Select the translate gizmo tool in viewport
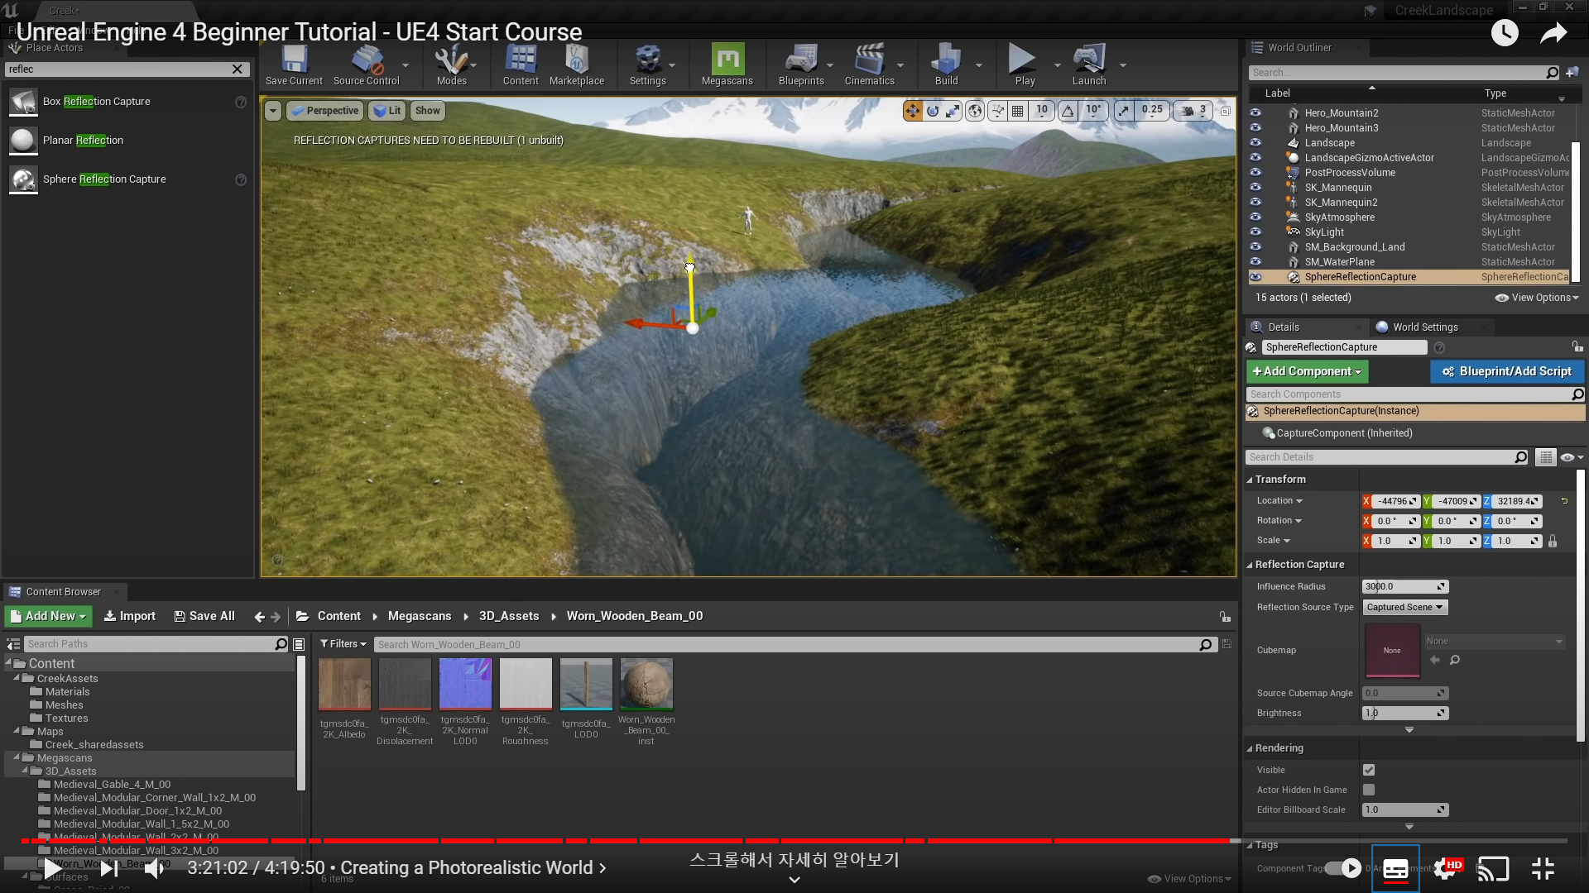Screen dimensions: 1589x893 click(912, 111)
